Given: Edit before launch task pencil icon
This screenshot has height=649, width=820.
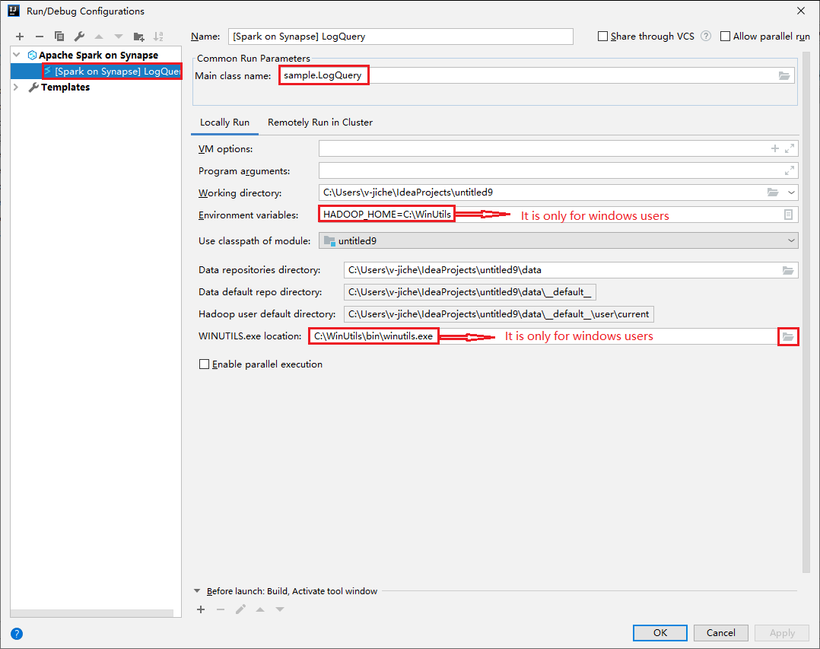Looking at the screenshot, I should (240, 609).
